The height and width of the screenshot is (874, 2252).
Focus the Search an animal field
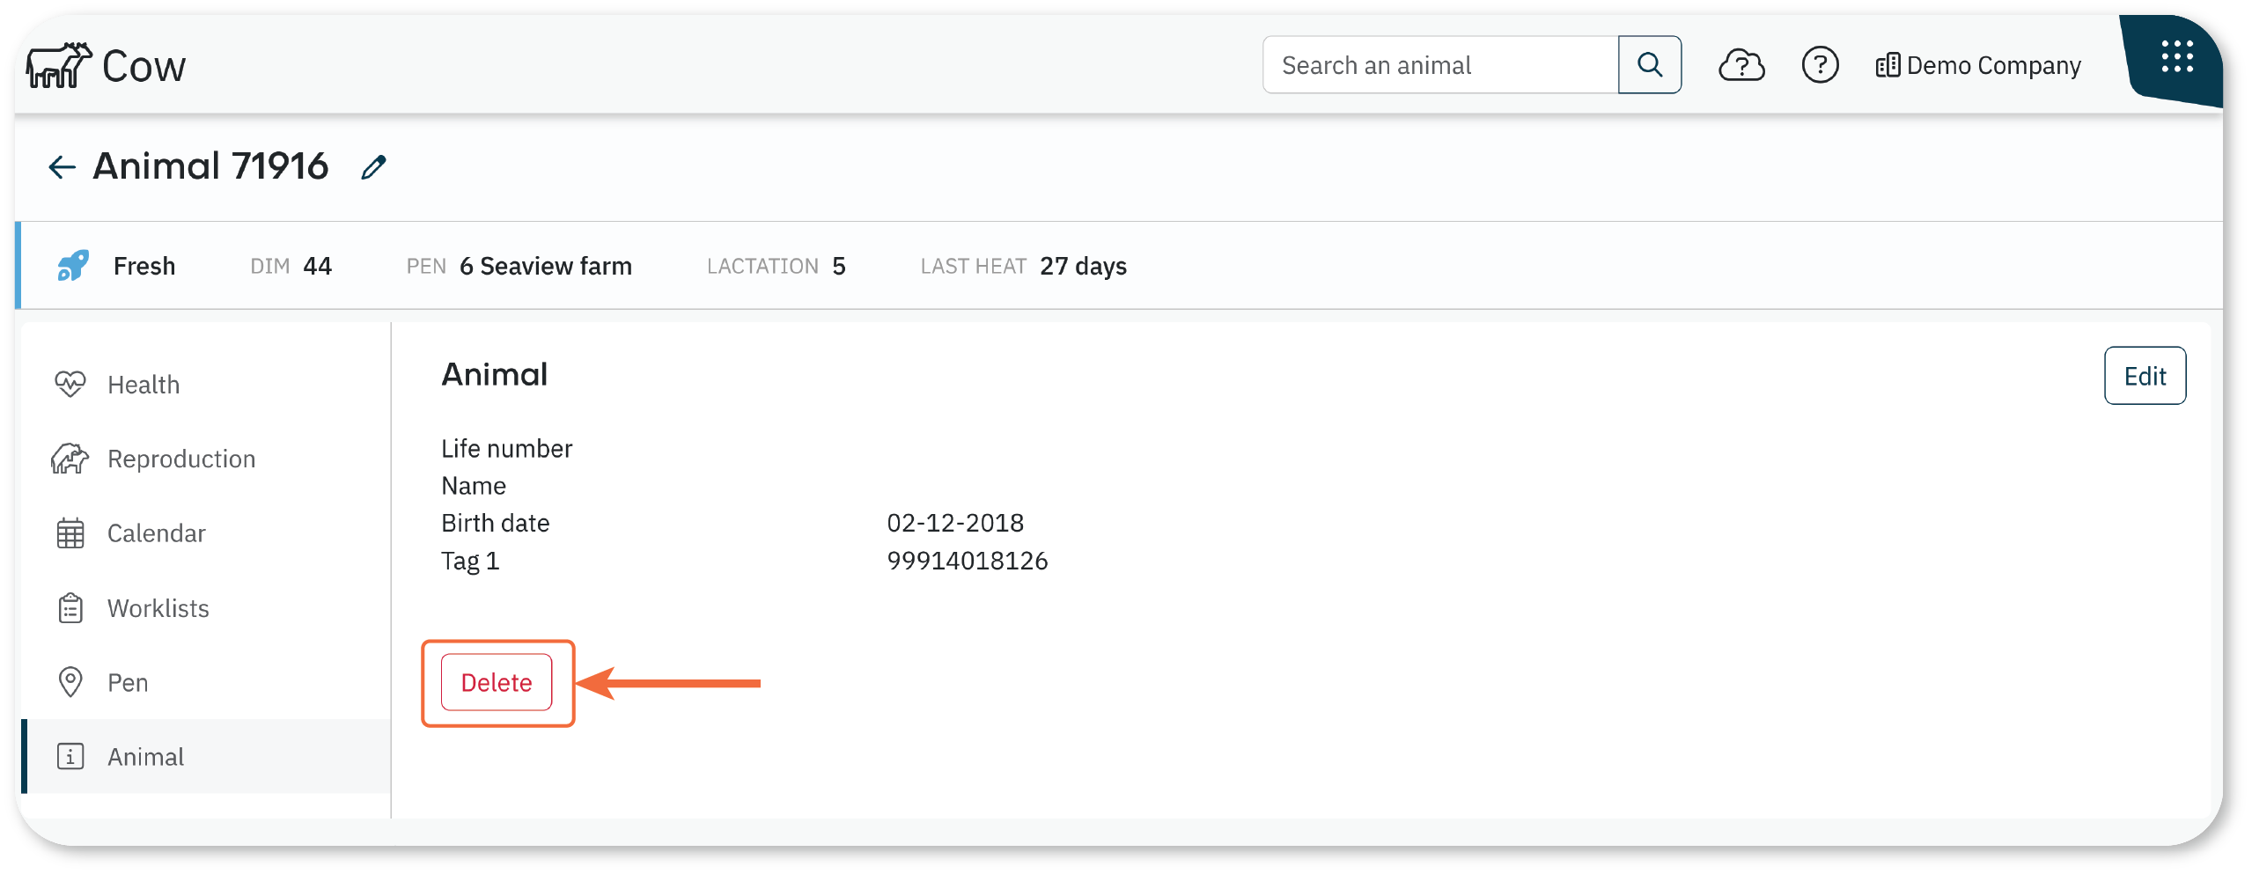click(x=1440, y=65)
